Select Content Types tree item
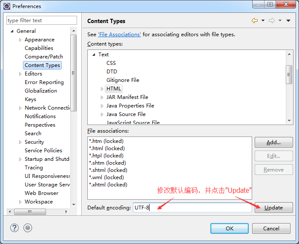Screen dimensions: 299x244 (42, 65)
